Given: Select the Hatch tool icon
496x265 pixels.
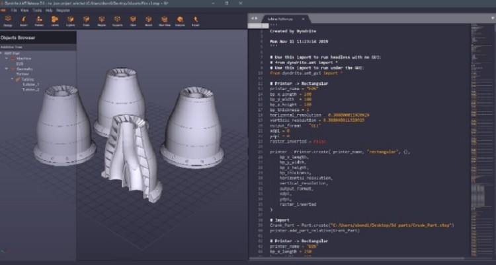Looking at the screenshot, I should point(147,21).
